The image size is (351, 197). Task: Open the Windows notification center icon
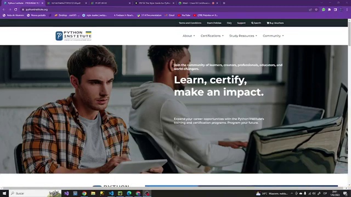click(x=345, y=193)
